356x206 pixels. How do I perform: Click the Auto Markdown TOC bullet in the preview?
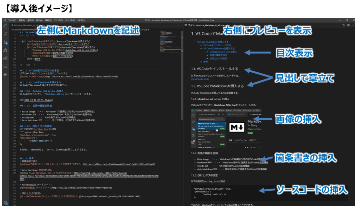tap(232, 169)
